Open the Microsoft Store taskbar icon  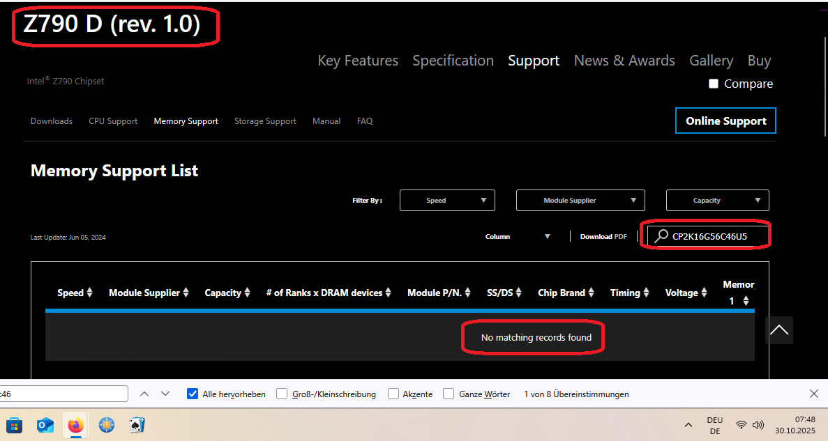(14, 425)
